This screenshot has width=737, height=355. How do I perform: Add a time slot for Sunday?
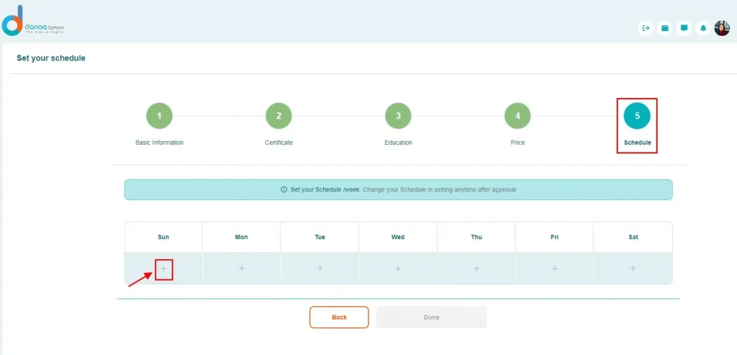163,269
